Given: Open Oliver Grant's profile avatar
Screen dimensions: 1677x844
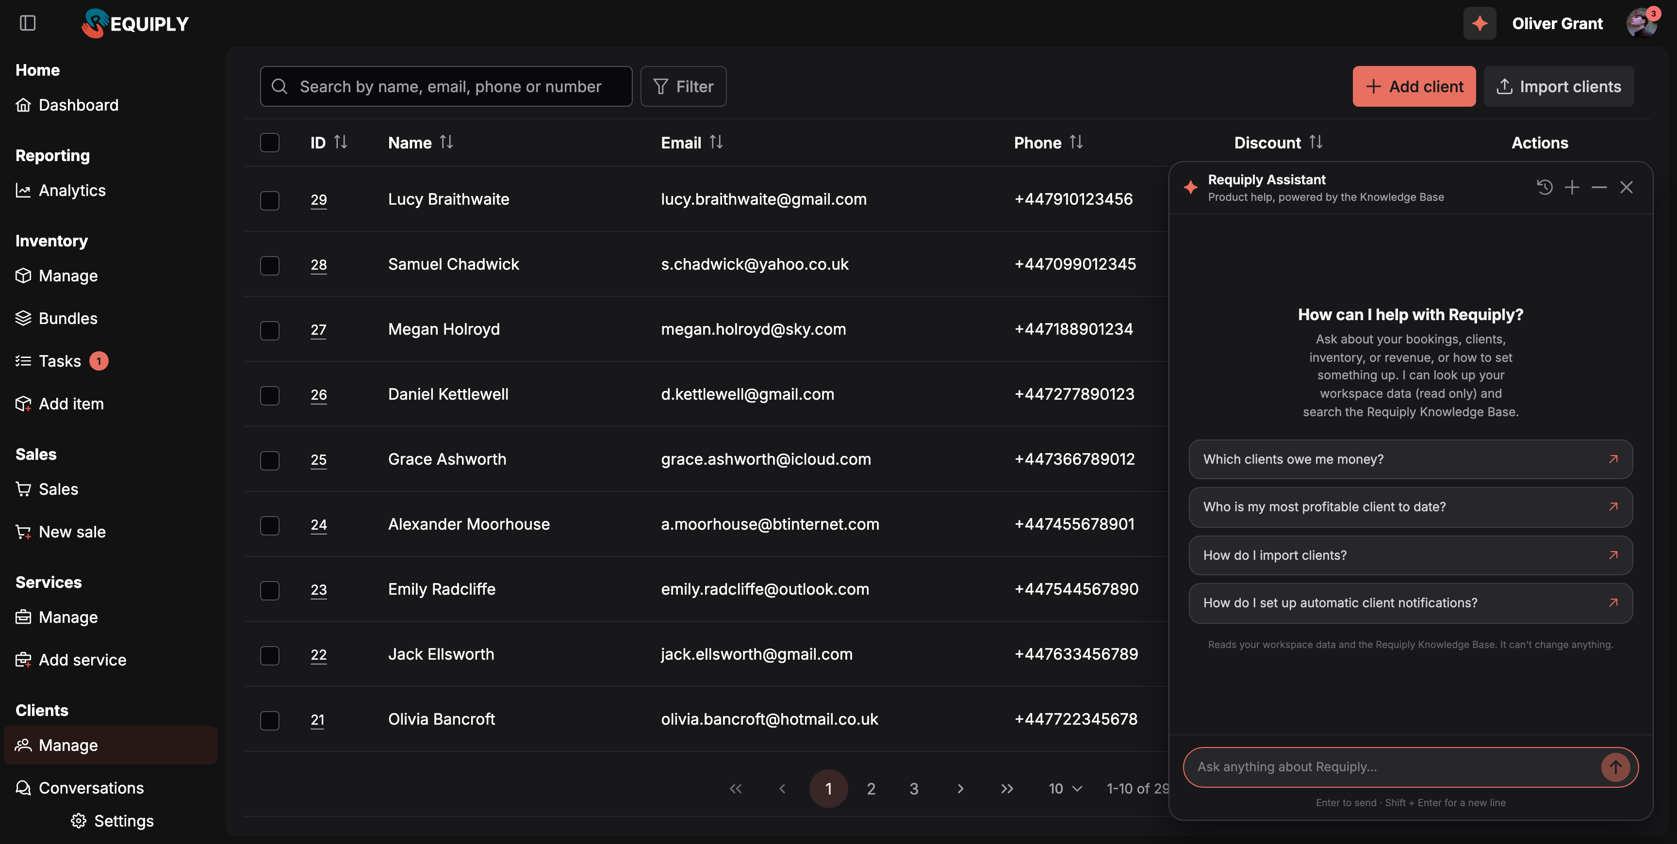Looking at the screenshot, I should coord(1641,23).
